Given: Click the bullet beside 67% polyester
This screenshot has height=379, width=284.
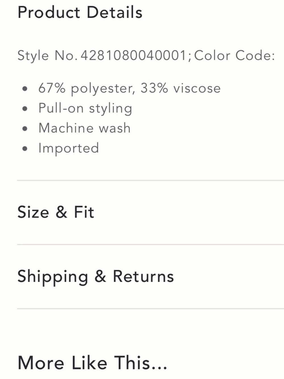Looking at the screenshot, I should pos(25,89).
